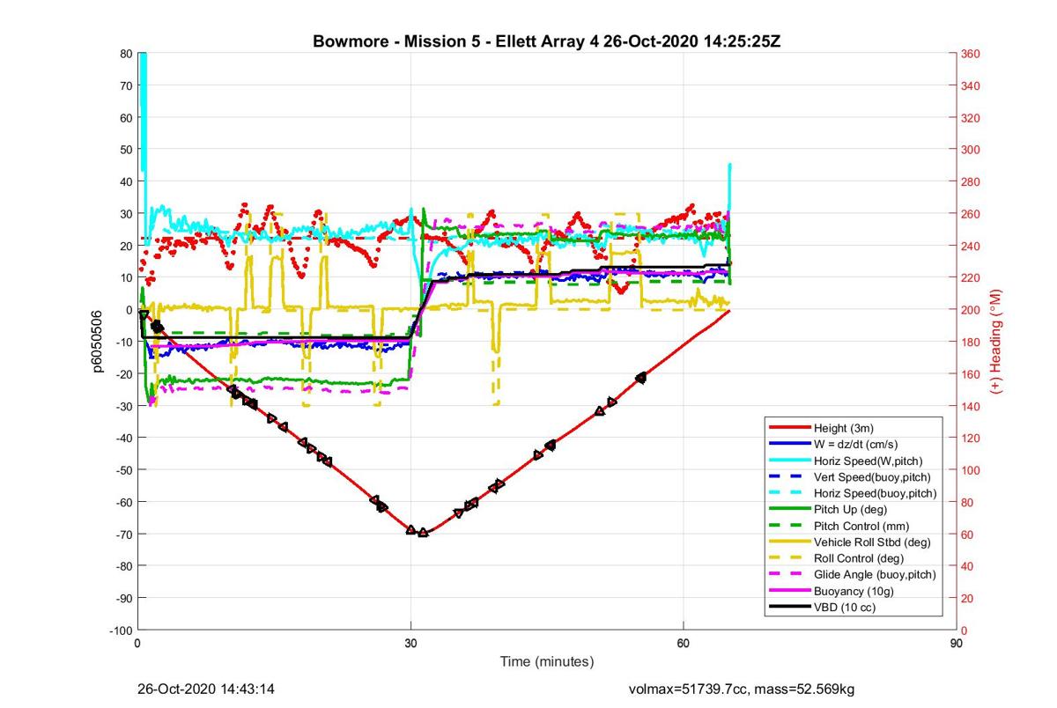The width and height of the screenshot is (1057, 708).
Task: Click the '300' heading axis tick label
Action: pos(972,150)
